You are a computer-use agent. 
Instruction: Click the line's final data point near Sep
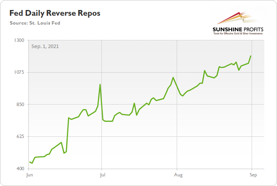pos(250,56)
